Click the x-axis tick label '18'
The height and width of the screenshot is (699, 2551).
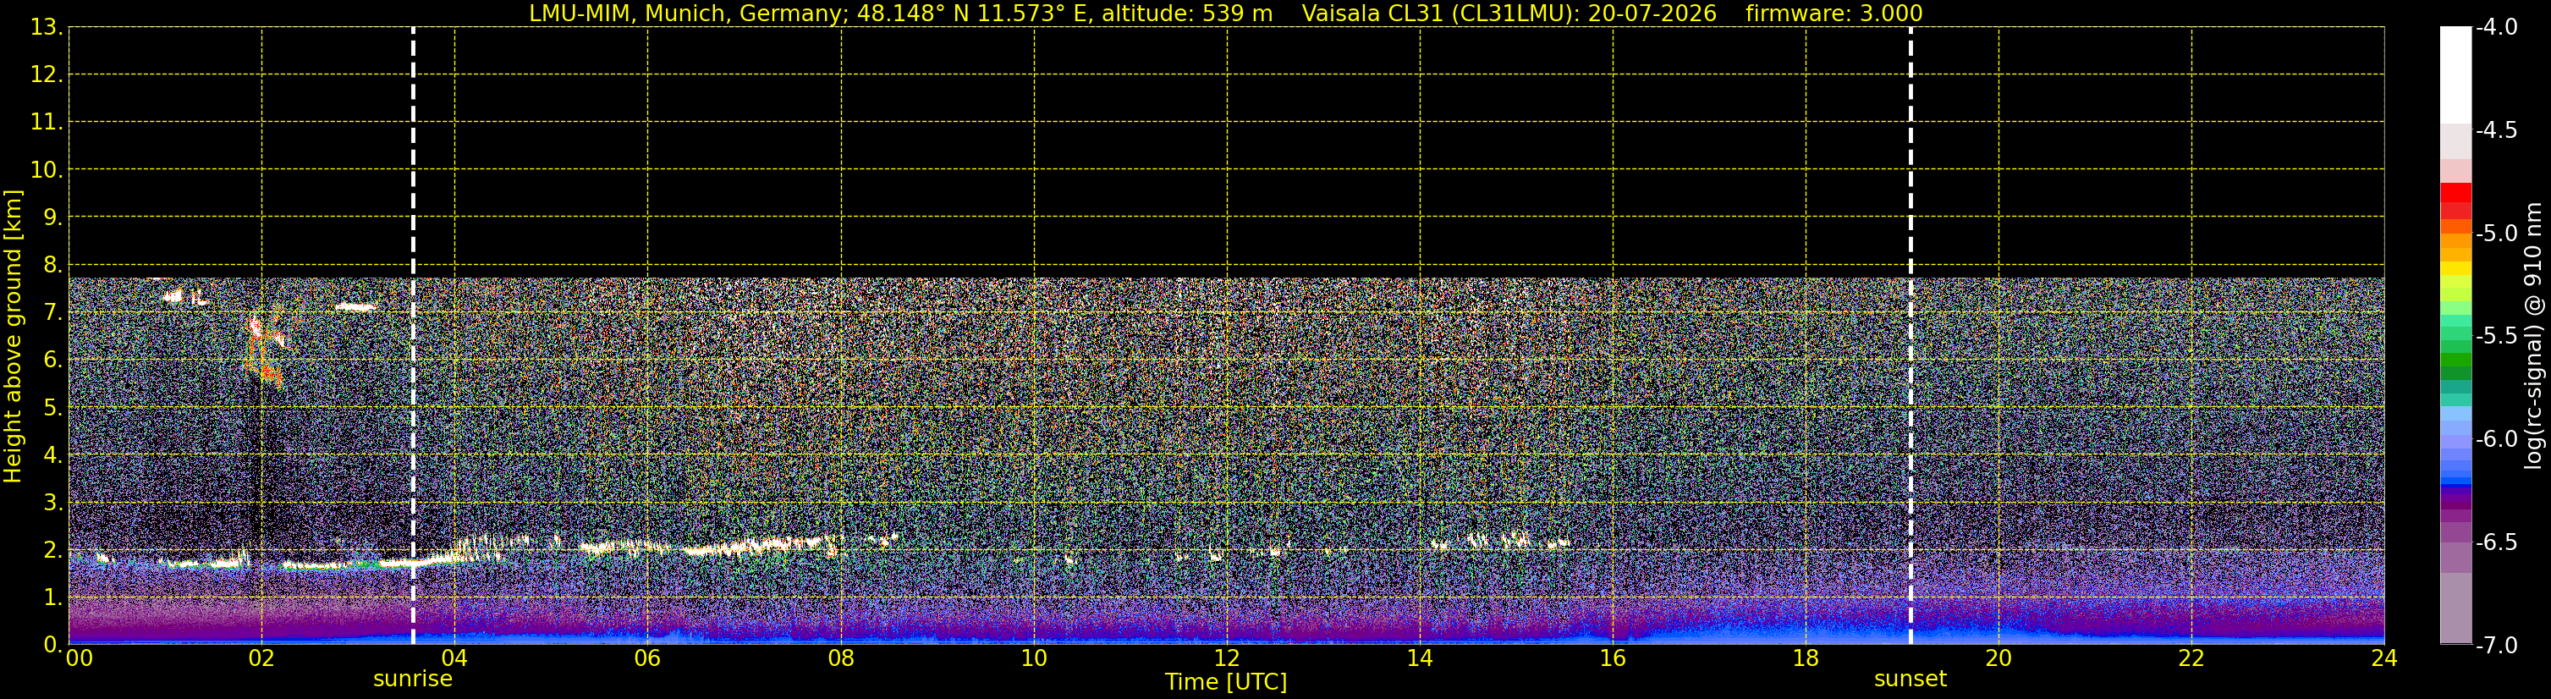[1806, 659]
